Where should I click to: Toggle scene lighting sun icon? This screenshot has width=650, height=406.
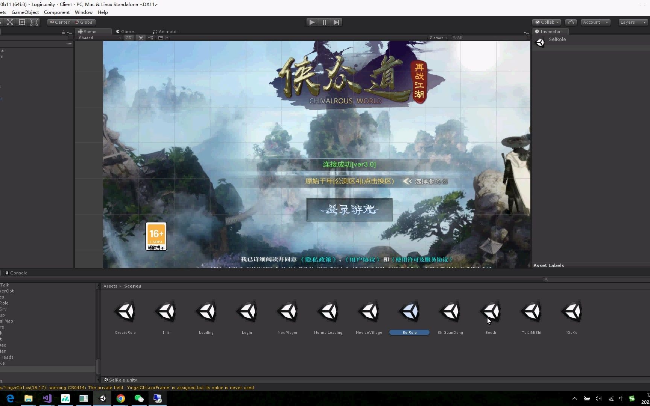[x=141, y=38]
